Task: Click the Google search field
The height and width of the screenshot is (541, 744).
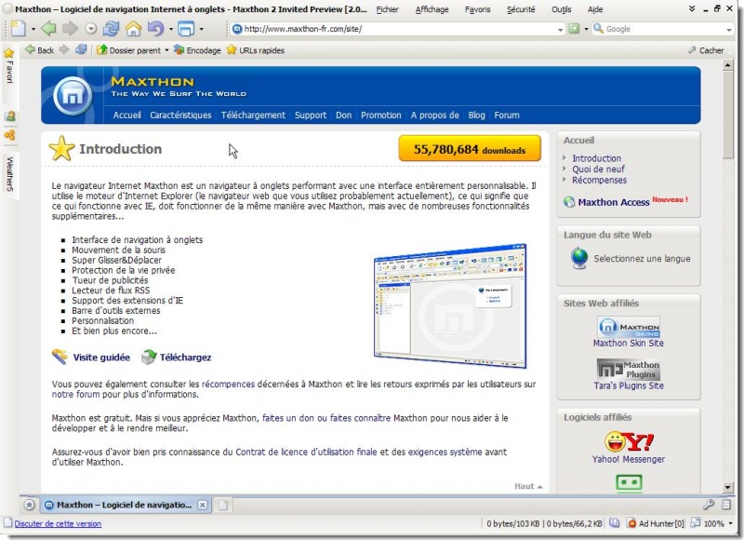Action: (x=664, y=29)
